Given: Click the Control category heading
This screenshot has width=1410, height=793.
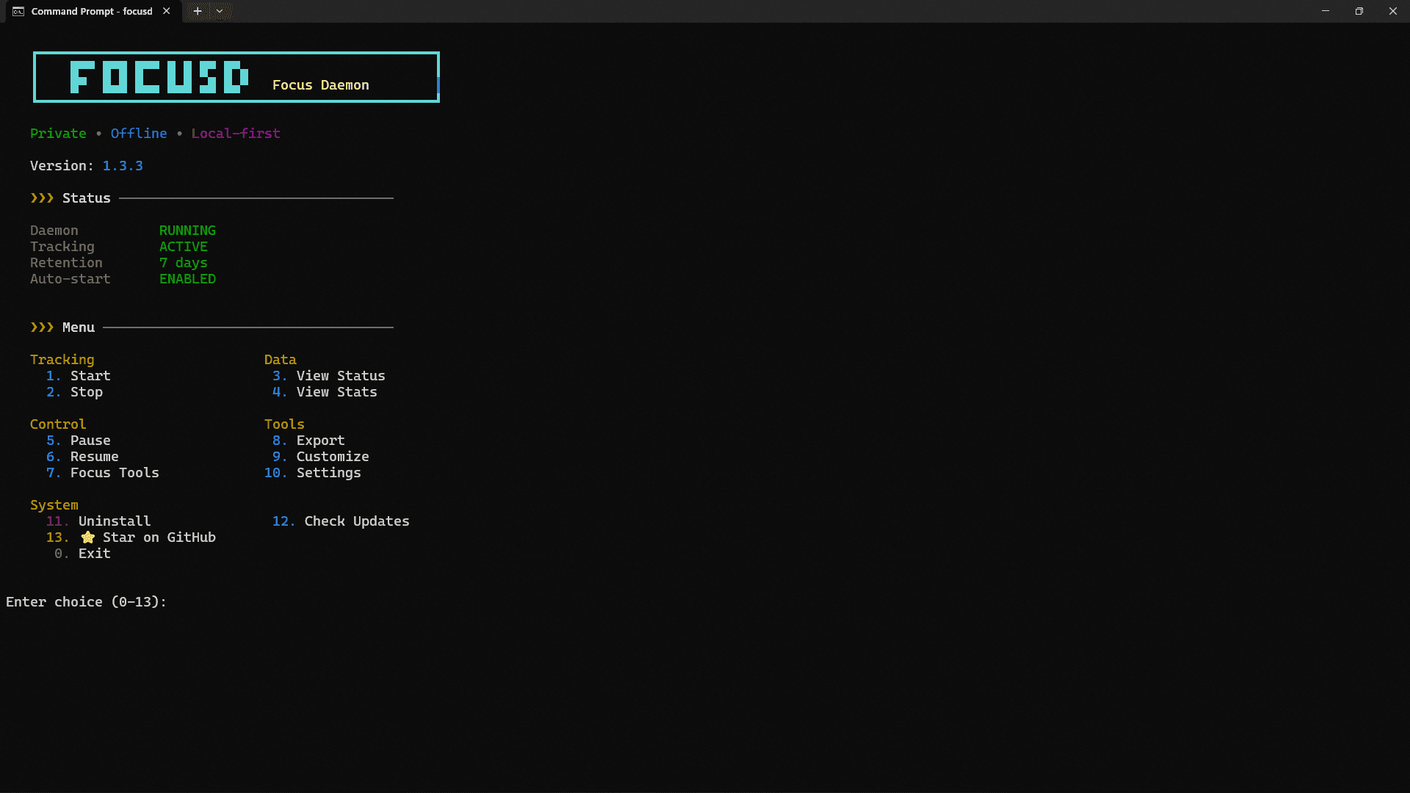Looking at the screenshot, I should coord(58,424).
